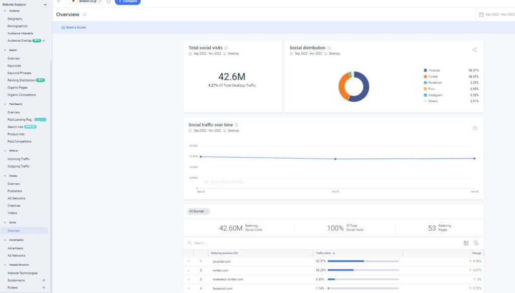The width and height of the screenshot is (515, 293).
Task: Click the Oct 22 data point on the chart
Action: click(335, 159)
